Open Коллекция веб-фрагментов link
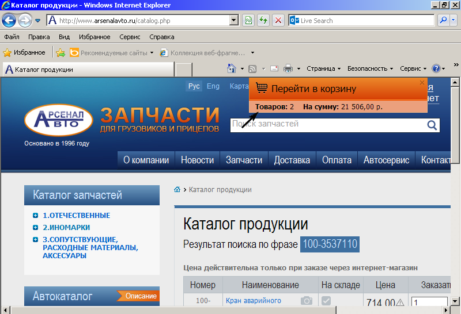Image resolution: width=461 pixels, height=314 pixels. [x=203, y=53]
